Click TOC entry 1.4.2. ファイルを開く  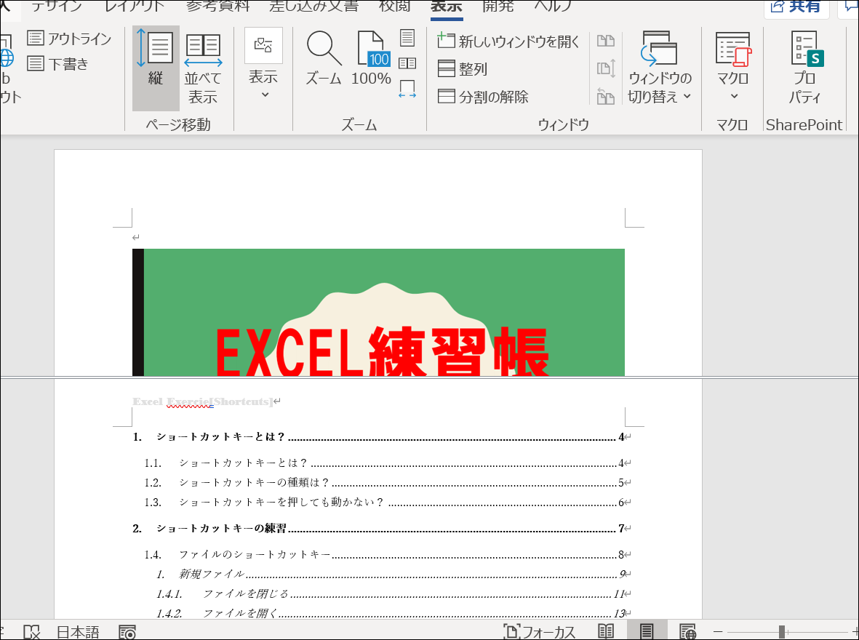(x=390, y=613)
